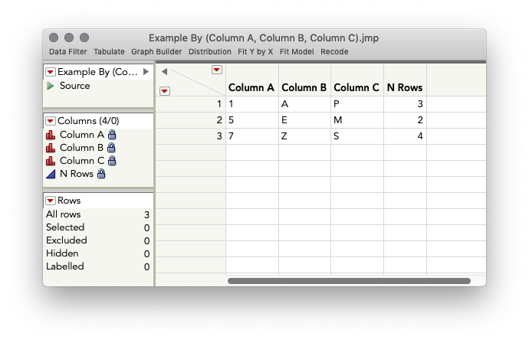
Task: Open the table red triangle menu
Action: 51,72
